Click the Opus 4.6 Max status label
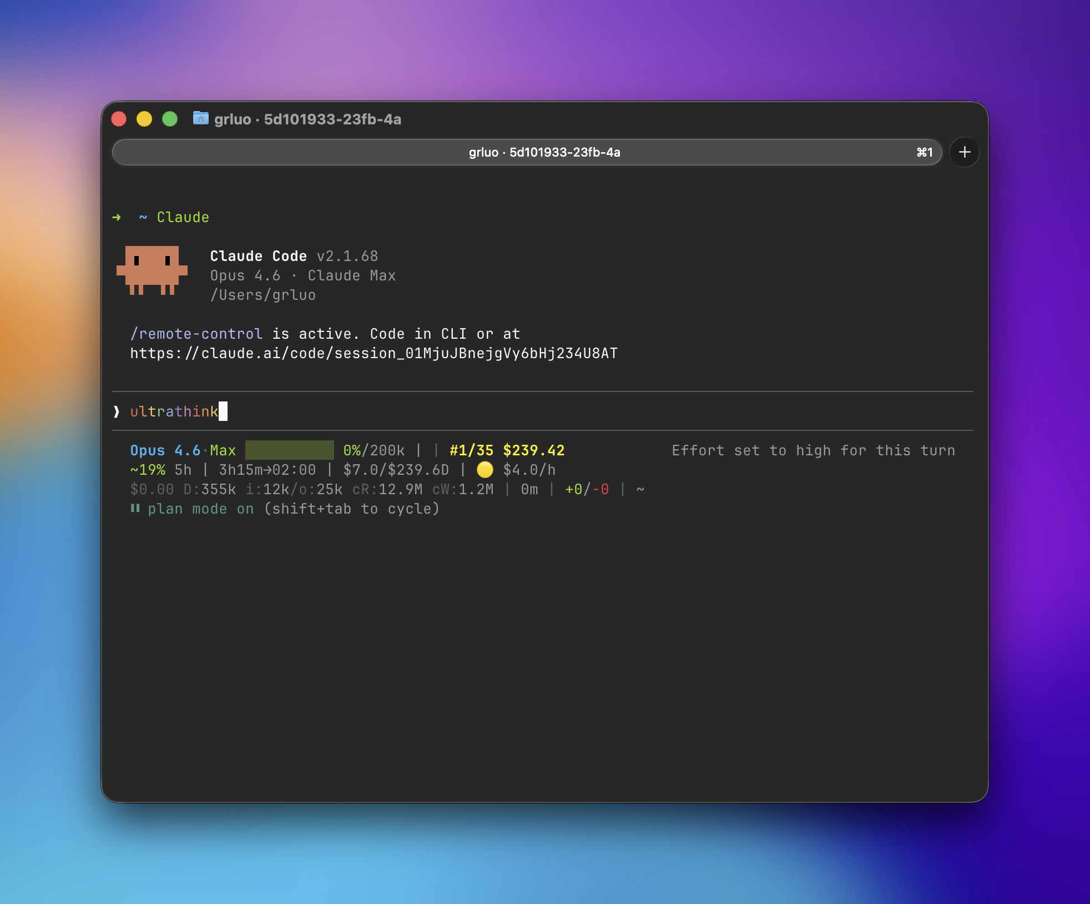 pos(183,450)
